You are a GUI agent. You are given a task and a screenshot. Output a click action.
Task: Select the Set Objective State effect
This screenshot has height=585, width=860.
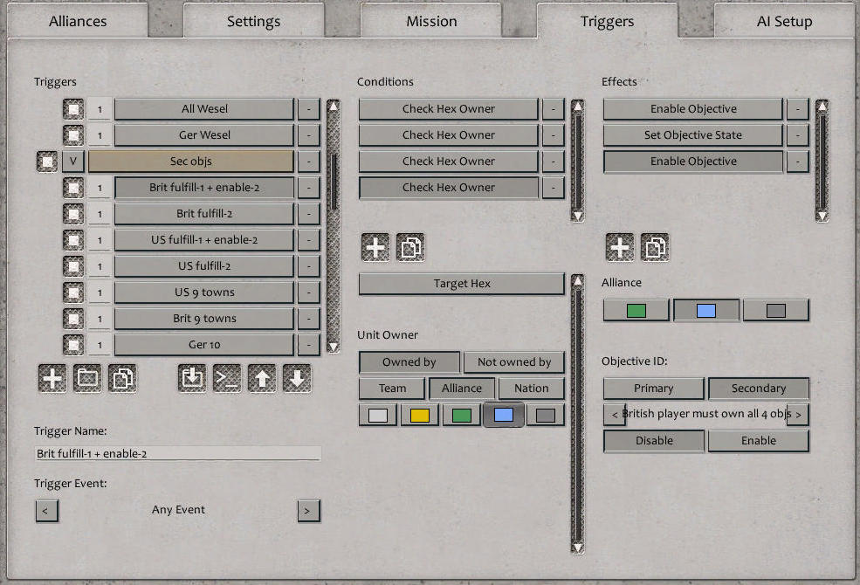(x=692, y=134)
